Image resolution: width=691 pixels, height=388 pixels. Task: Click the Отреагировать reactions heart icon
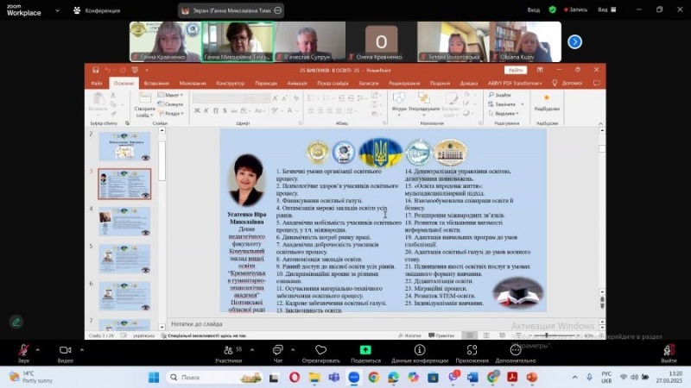(321, 350)
